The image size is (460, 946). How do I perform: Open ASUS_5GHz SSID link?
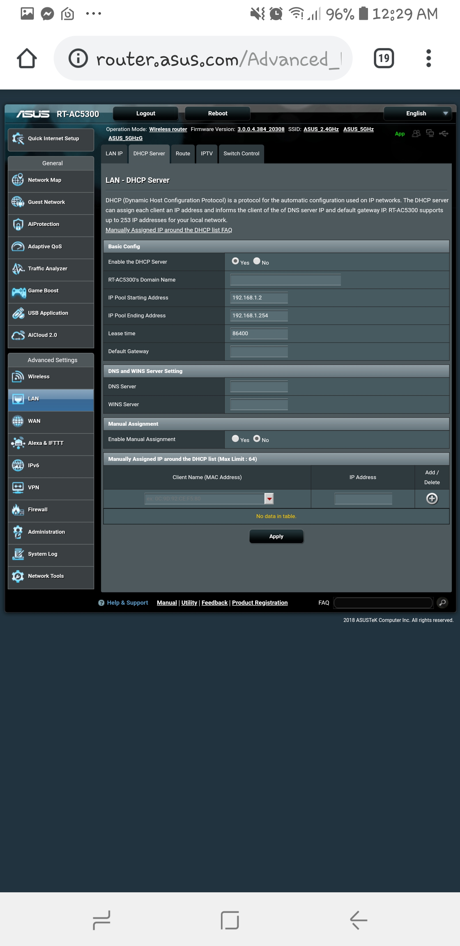[x=359, y=129]
